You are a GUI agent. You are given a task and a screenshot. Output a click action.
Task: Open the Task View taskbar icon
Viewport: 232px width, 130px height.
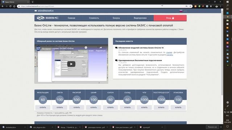tap(228, 9)
